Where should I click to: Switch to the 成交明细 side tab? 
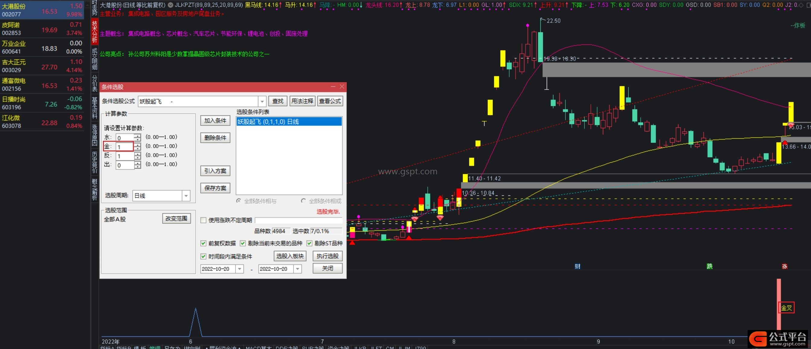tap(95, 59)
